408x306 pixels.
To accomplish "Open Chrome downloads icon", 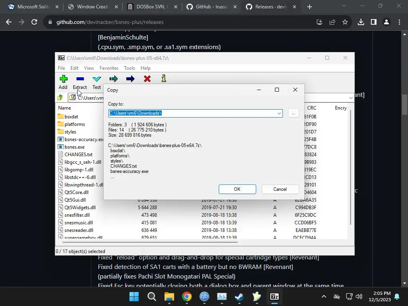I will pos(361,22).
